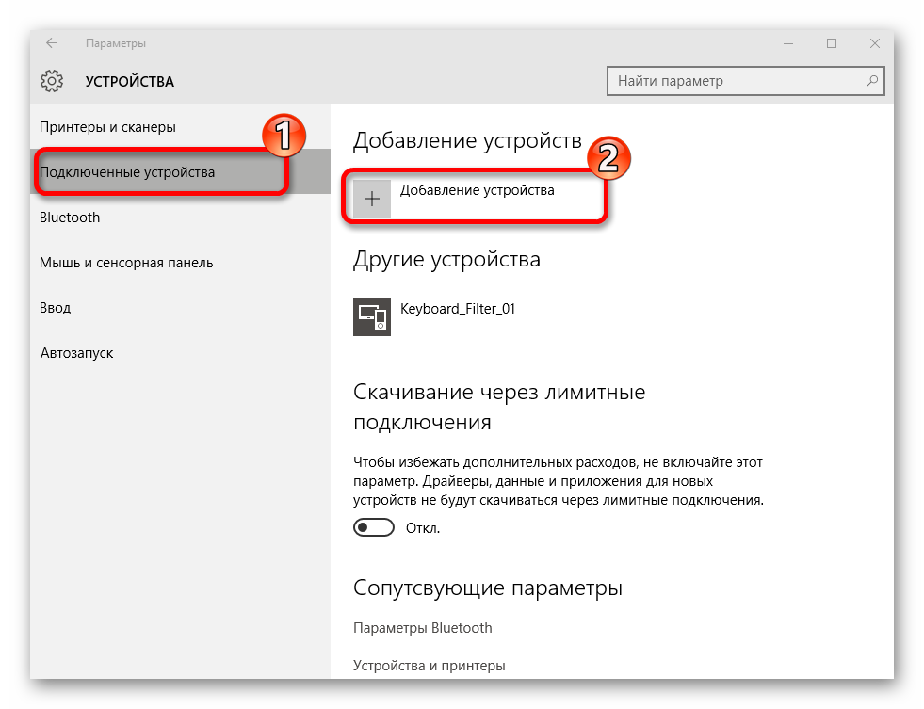Maximize the Параметры window
This screenshot has width=924, height=709.
(832, 43)
